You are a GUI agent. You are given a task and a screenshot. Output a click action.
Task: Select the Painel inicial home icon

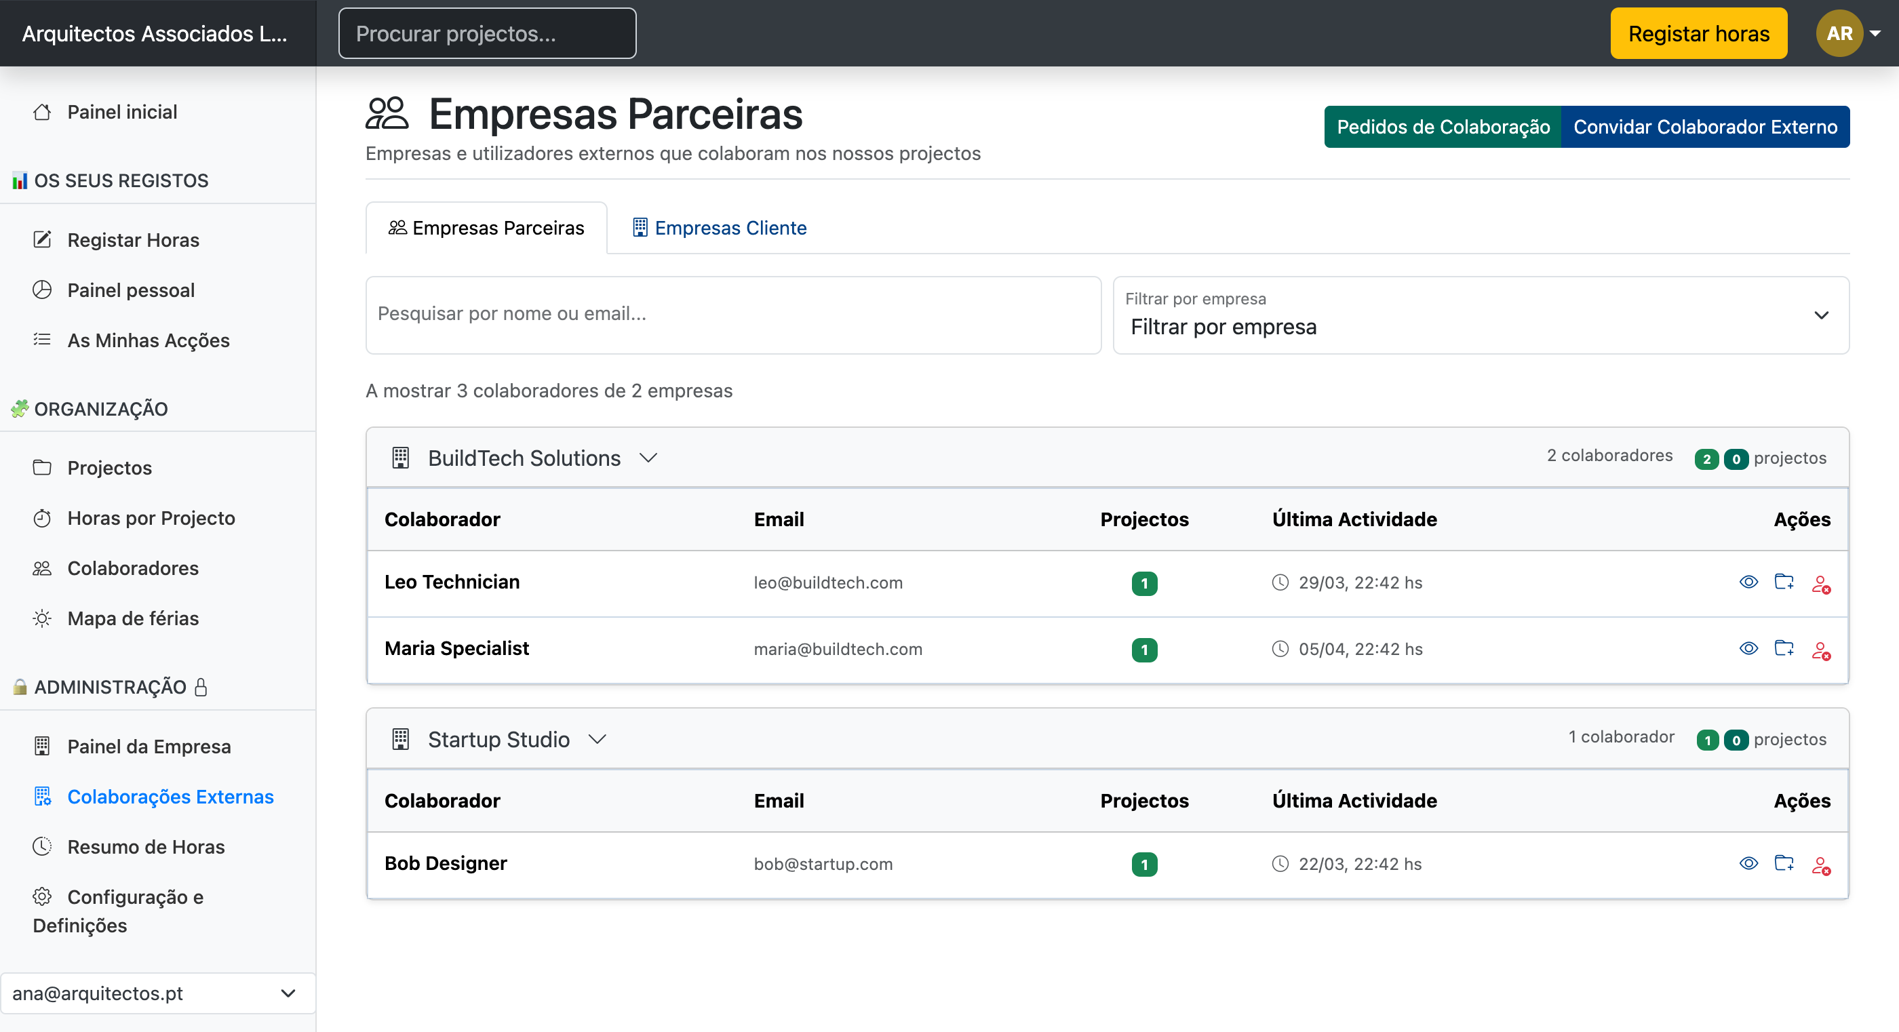pos(43,111)
